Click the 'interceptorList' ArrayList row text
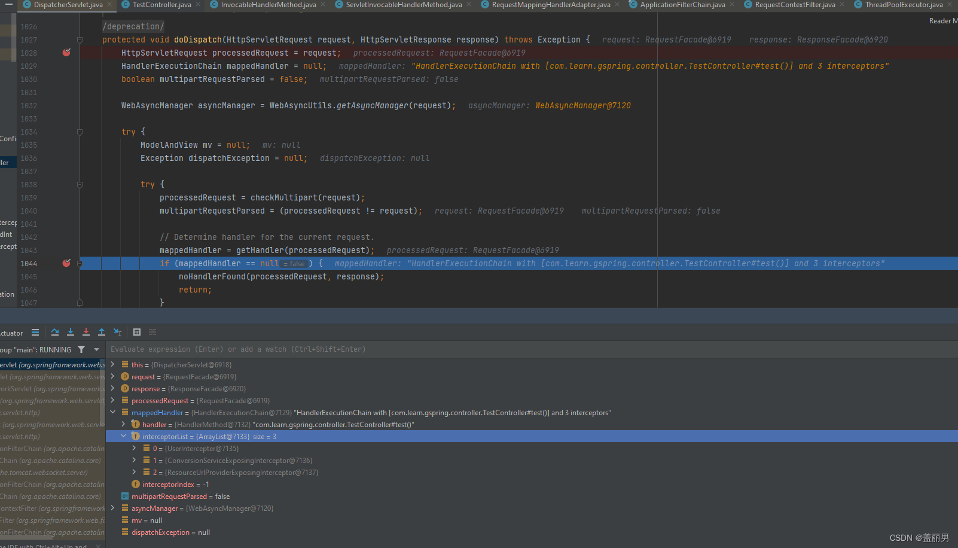The image size is (958, 548). click(x=209, y=437)
